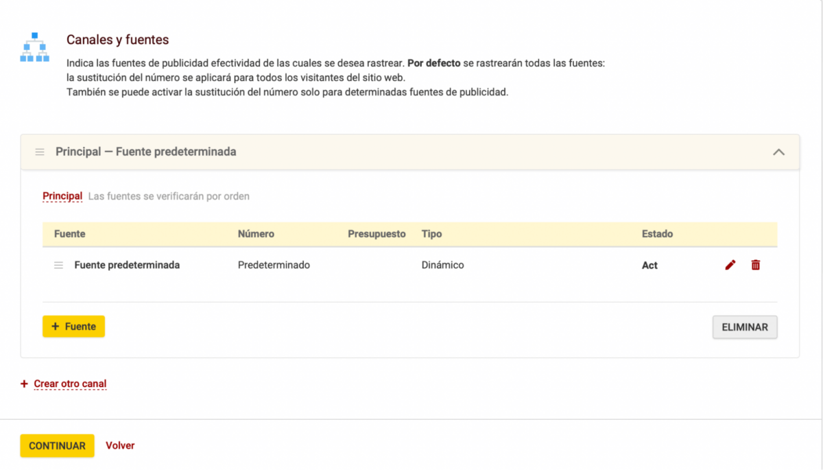Click the Número column header
This screenshot has height=470, width=823.
256,234
